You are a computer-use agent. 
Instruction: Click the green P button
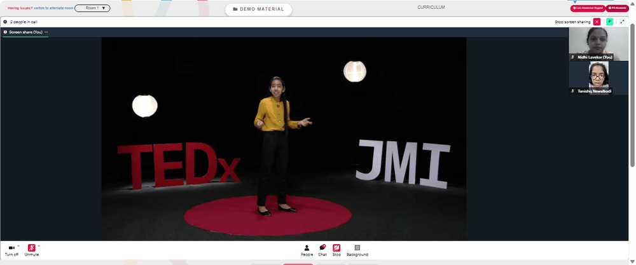pyautogui.click(x=609, y=22)
